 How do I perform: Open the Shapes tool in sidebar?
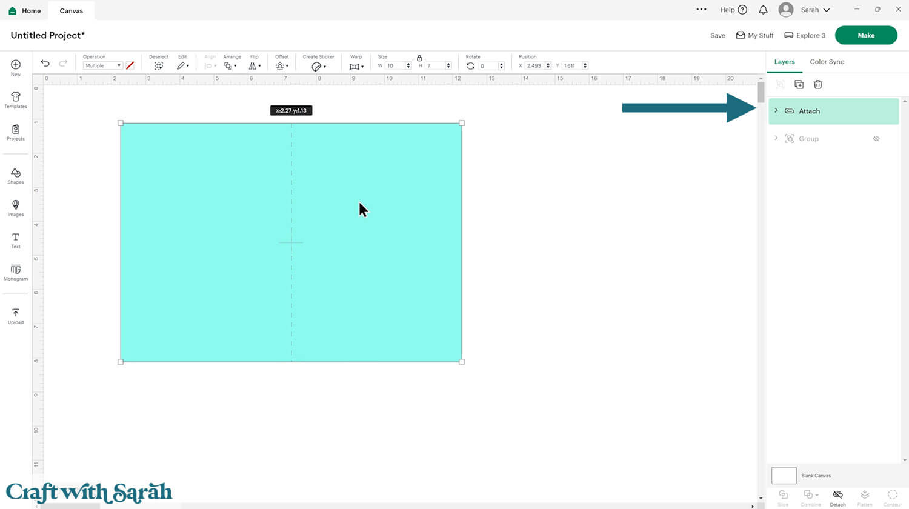(x=16, y=176)
